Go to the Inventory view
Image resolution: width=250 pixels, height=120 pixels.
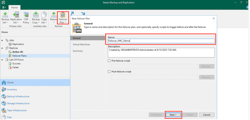(12, 89)
